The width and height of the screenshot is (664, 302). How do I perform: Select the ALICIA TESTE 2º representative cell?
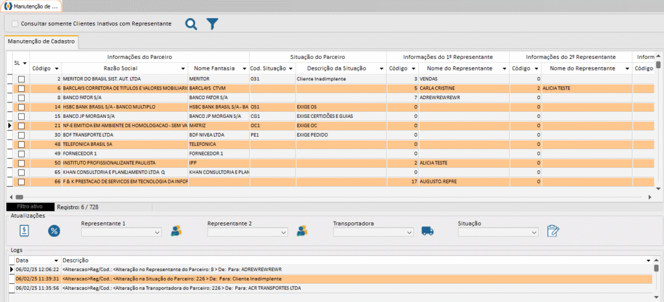(x=586, y=88)
